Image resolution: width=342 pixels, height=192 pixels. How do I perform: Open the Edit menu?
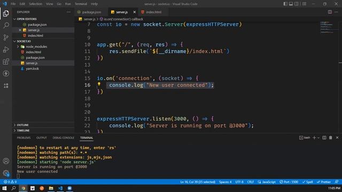(x=22, y=4)
